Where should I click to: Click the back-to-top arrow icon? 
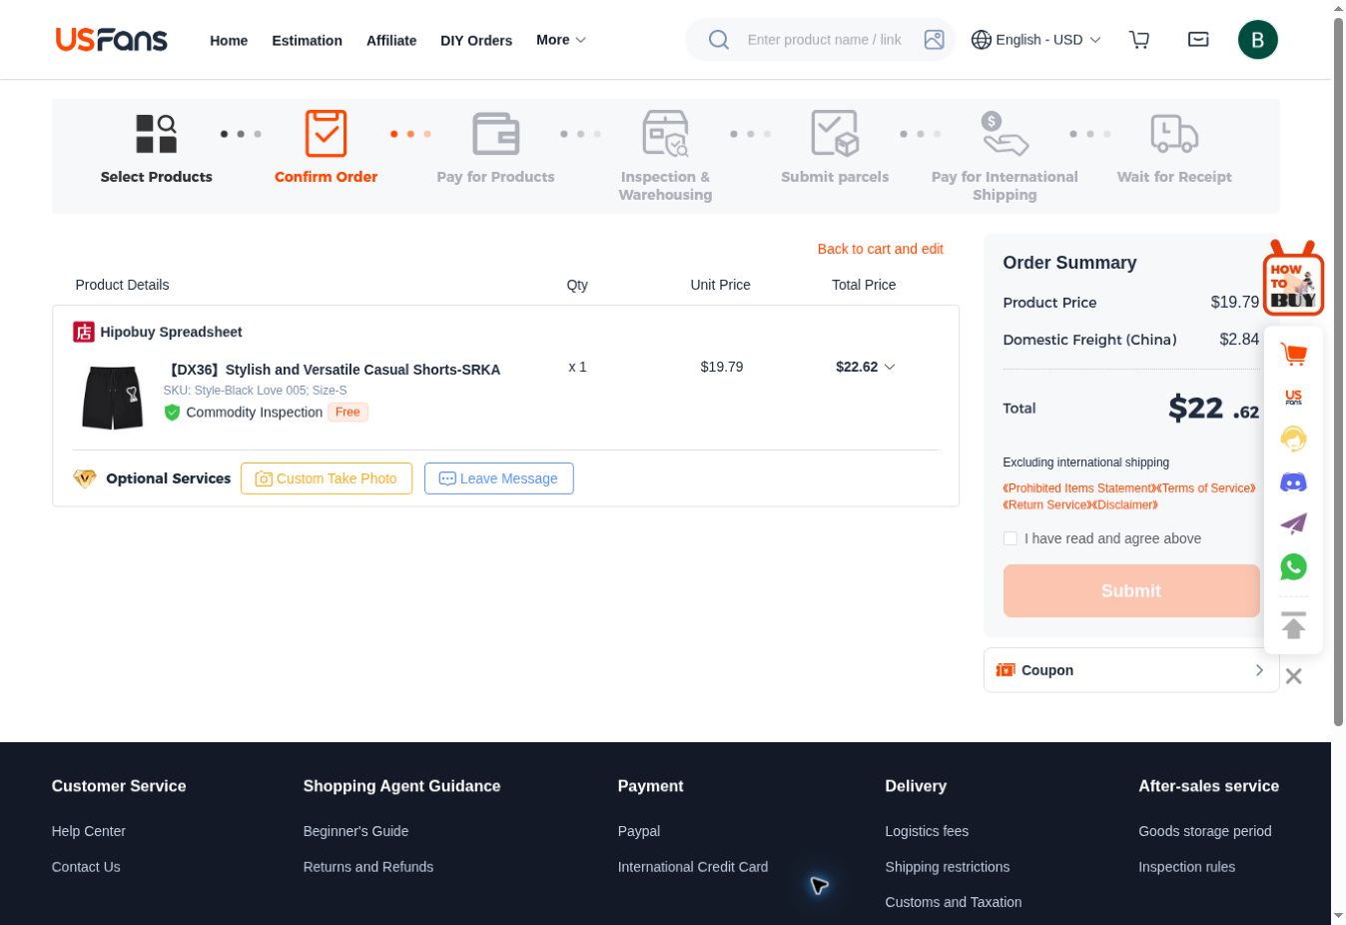tap(1294, 625)
